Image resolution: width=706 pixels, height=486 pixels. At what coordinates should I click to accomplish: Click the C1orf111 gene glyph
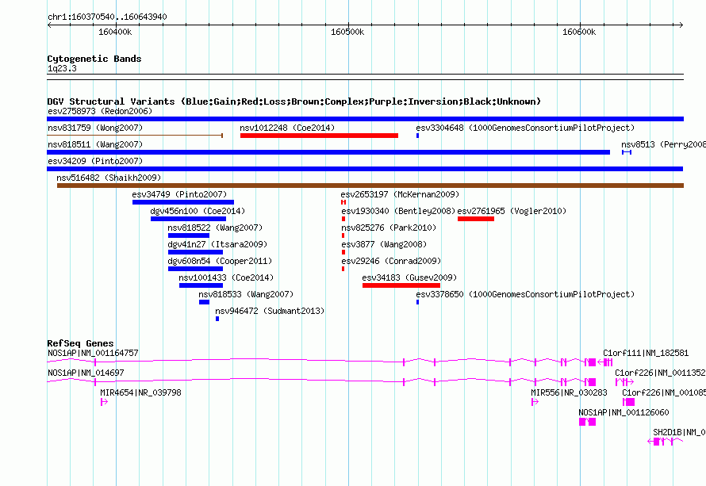click(604, 362)
